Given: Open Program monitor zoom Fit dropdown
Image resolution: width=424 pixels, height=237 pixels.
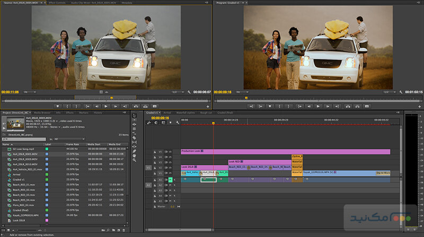Looking at the screenshot, I should [x=242, y=92].
